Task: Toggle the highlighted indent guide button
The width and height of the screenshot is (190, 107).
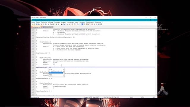Action: (x=82, y=24)
